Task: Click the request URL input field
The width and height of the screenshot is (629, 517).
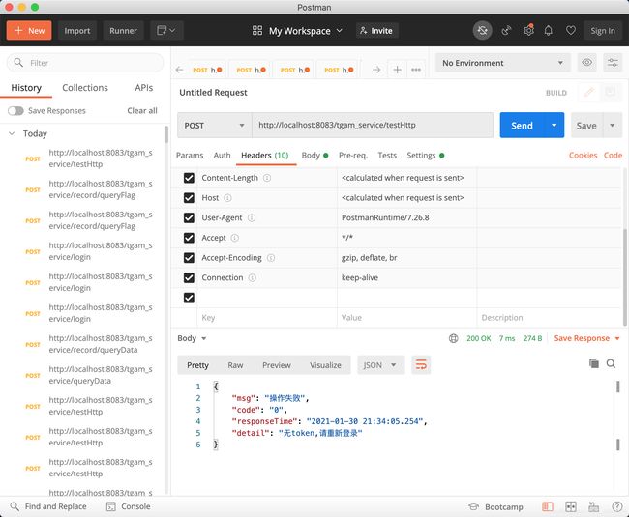Action: click(x=373, y=126)
